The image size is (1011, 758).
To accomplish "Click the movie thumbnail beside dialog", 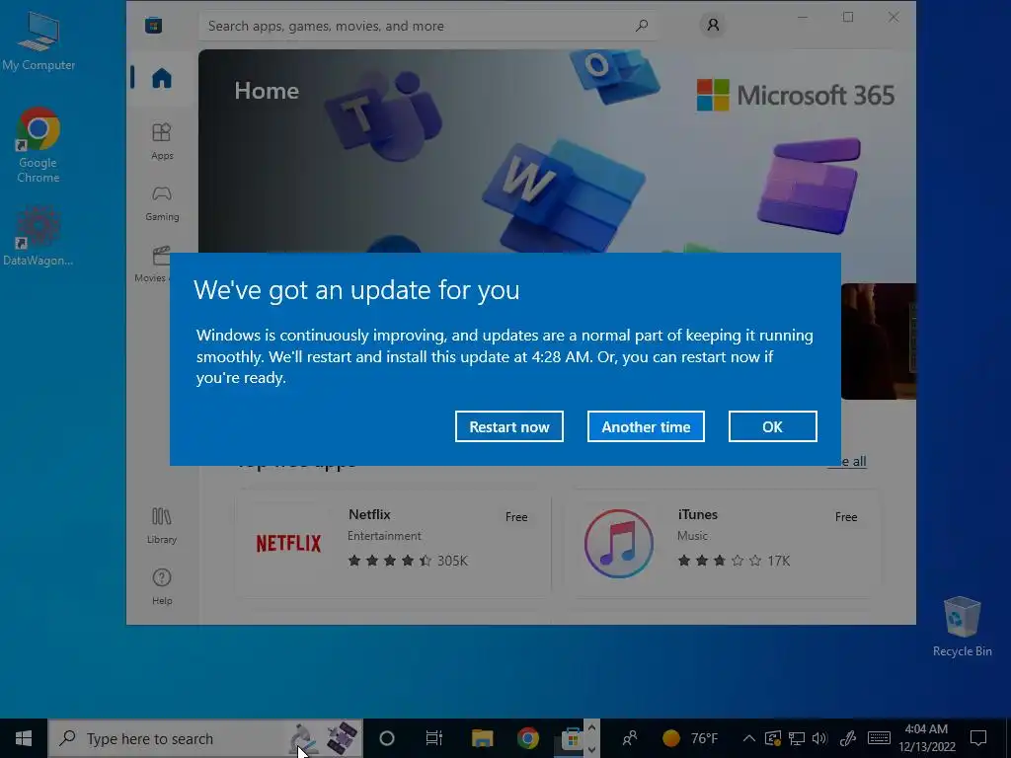I will [878, 341].
